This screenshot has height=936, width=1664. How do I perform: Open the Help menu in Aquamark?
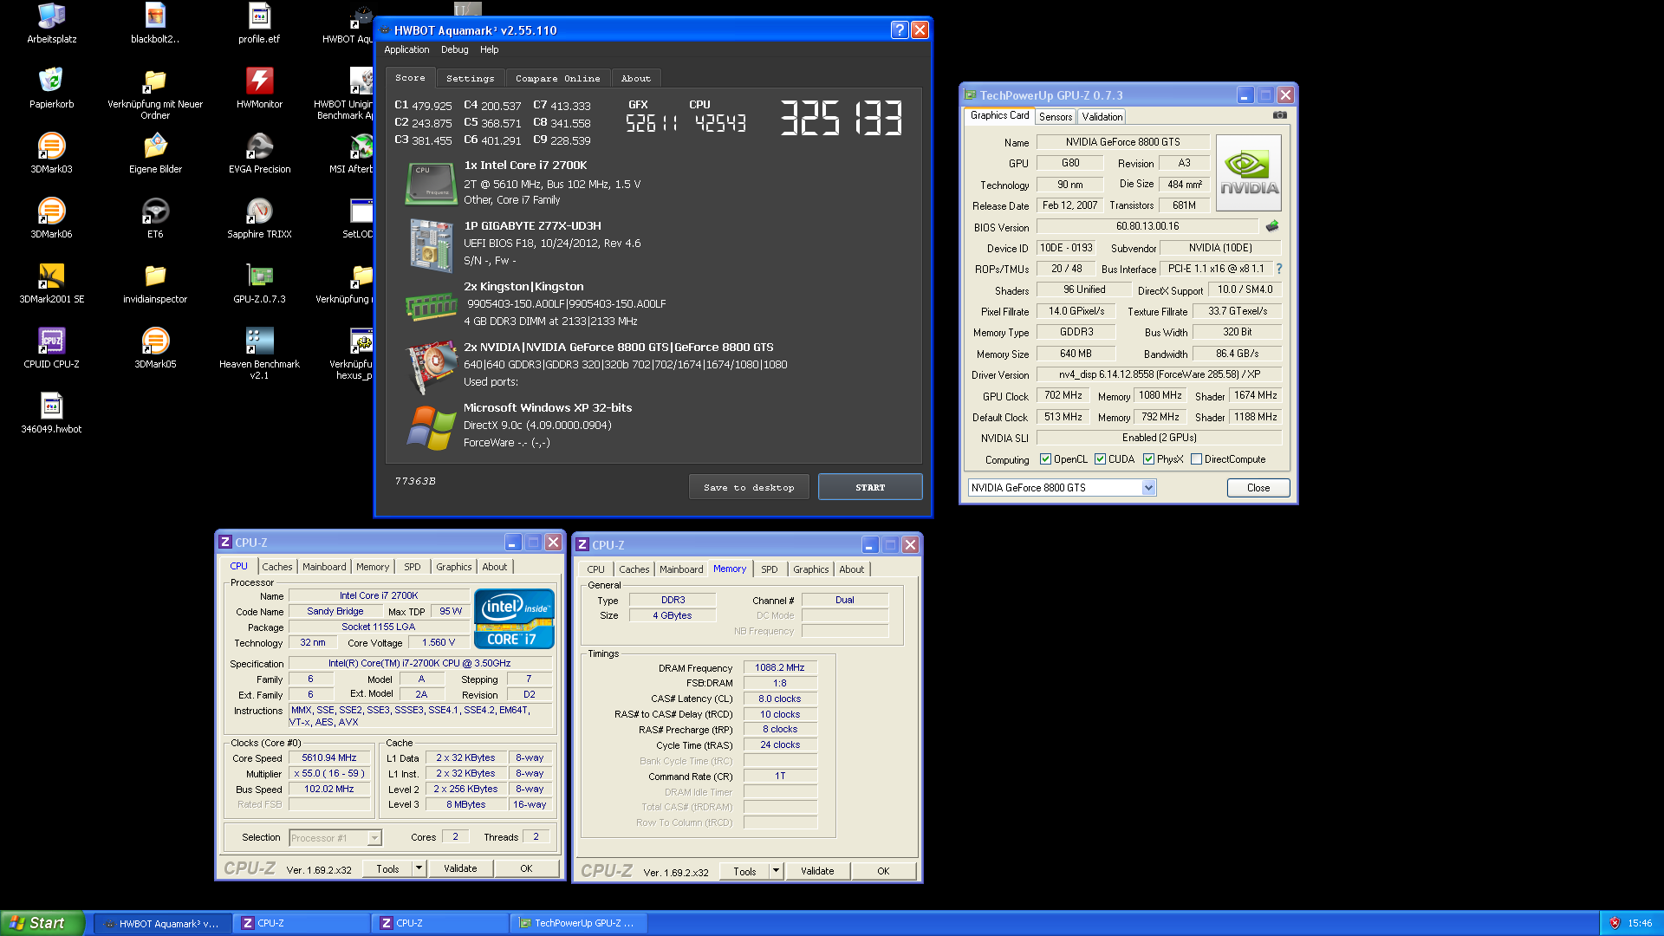click(490, 49)
